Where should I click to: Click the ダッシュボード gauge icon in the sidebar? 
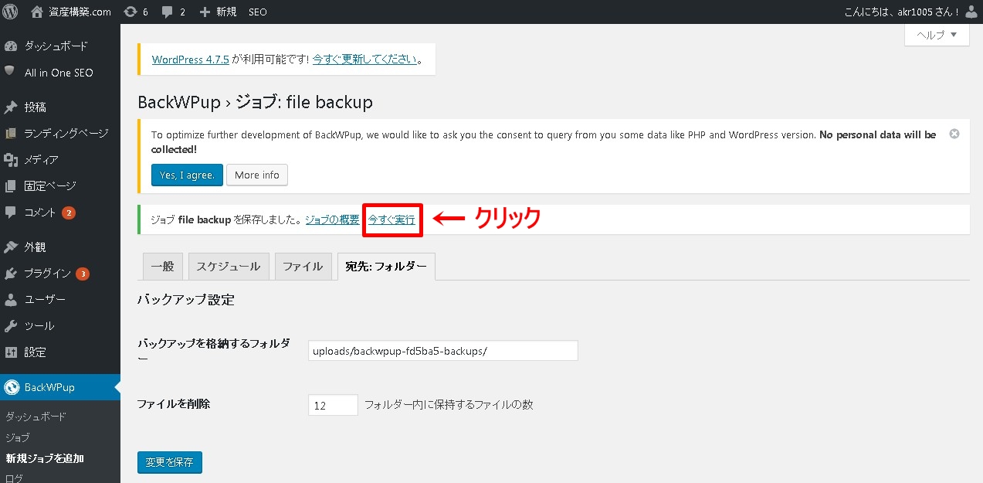click(x=11, y=46)
